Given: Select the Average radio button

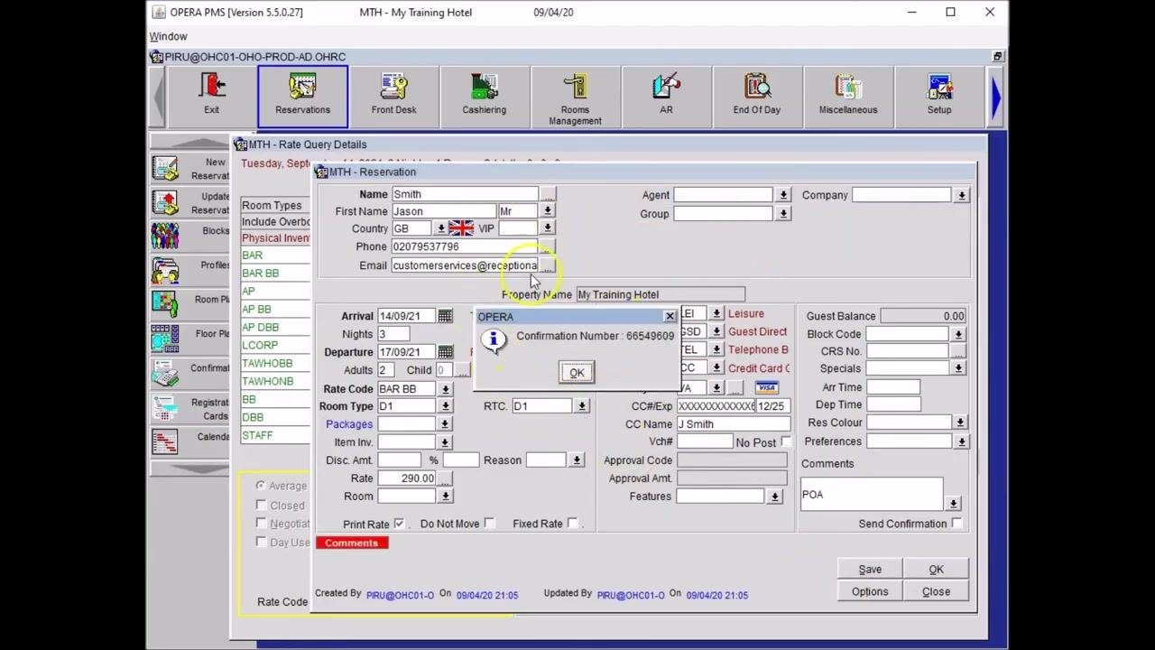Looking at the screenshot, I should coord(260,486).
